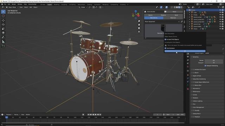
Task: Expand the Subsurface Scattering panel
Action: click(199, 79)
